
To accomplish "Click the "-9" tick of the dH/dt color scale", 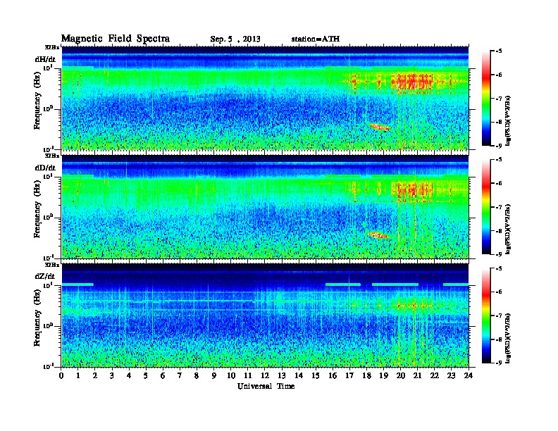I will (499, 146).
